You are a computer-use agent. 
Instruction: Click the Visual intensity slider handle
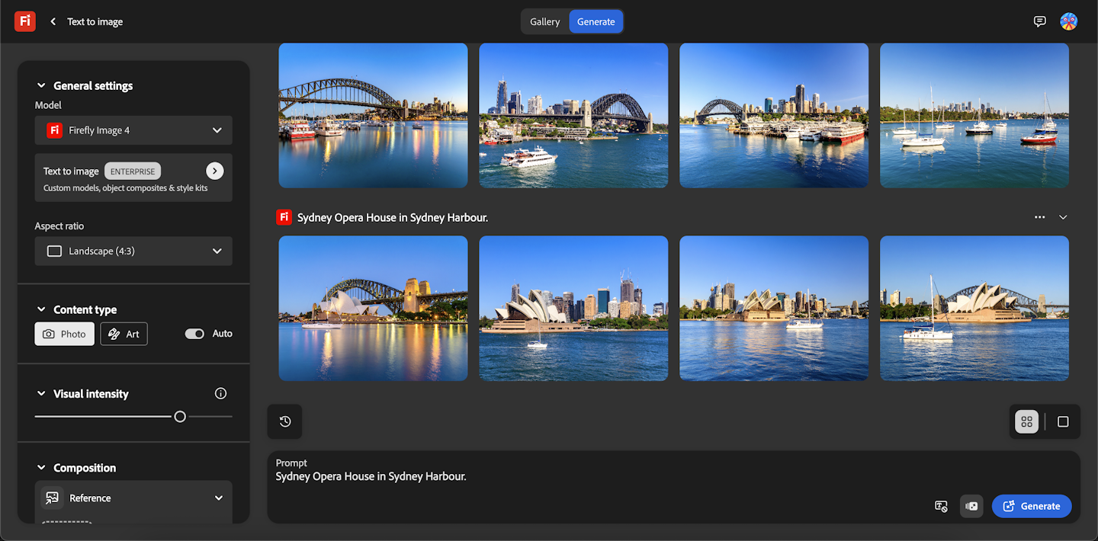(x=180, y=416)
